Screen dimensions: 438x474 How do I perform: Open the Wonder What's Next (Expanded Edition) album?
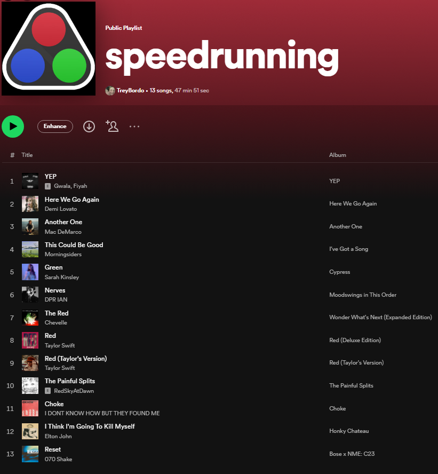click(380, 317)
